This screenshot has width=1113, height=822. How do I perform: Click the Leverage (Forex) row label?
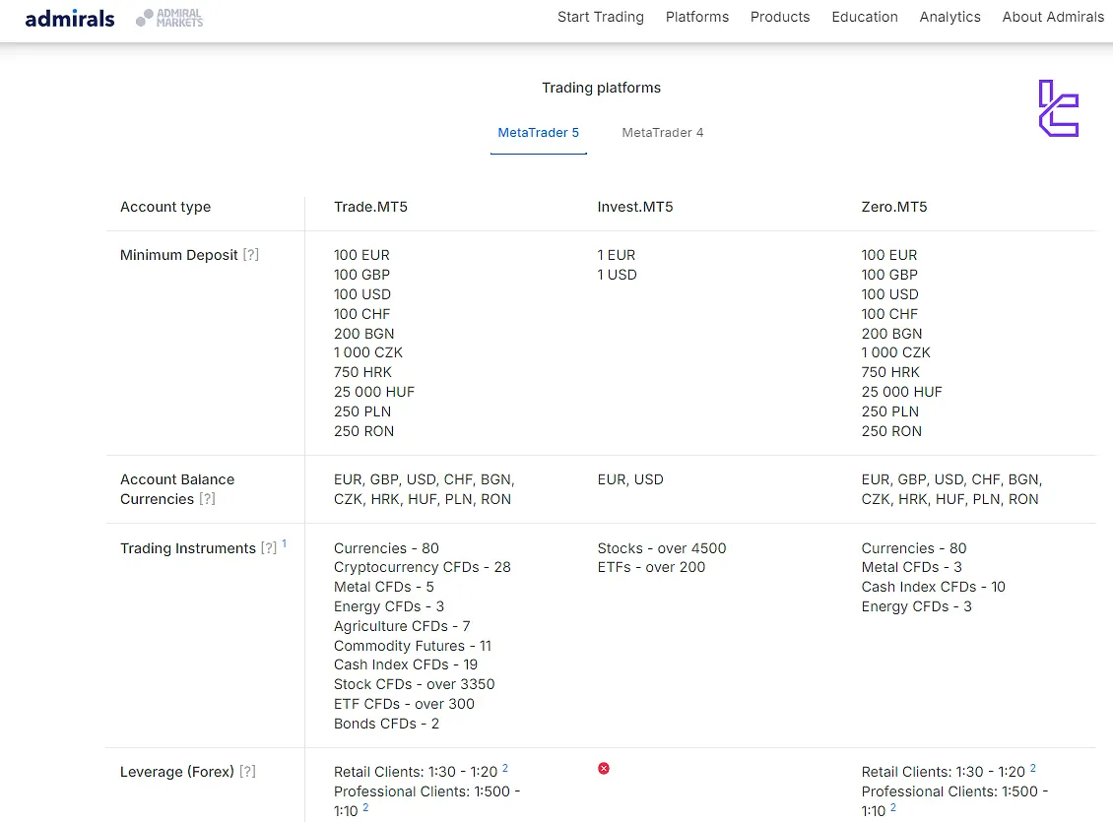pyautogui.click(x=176, y=772)
